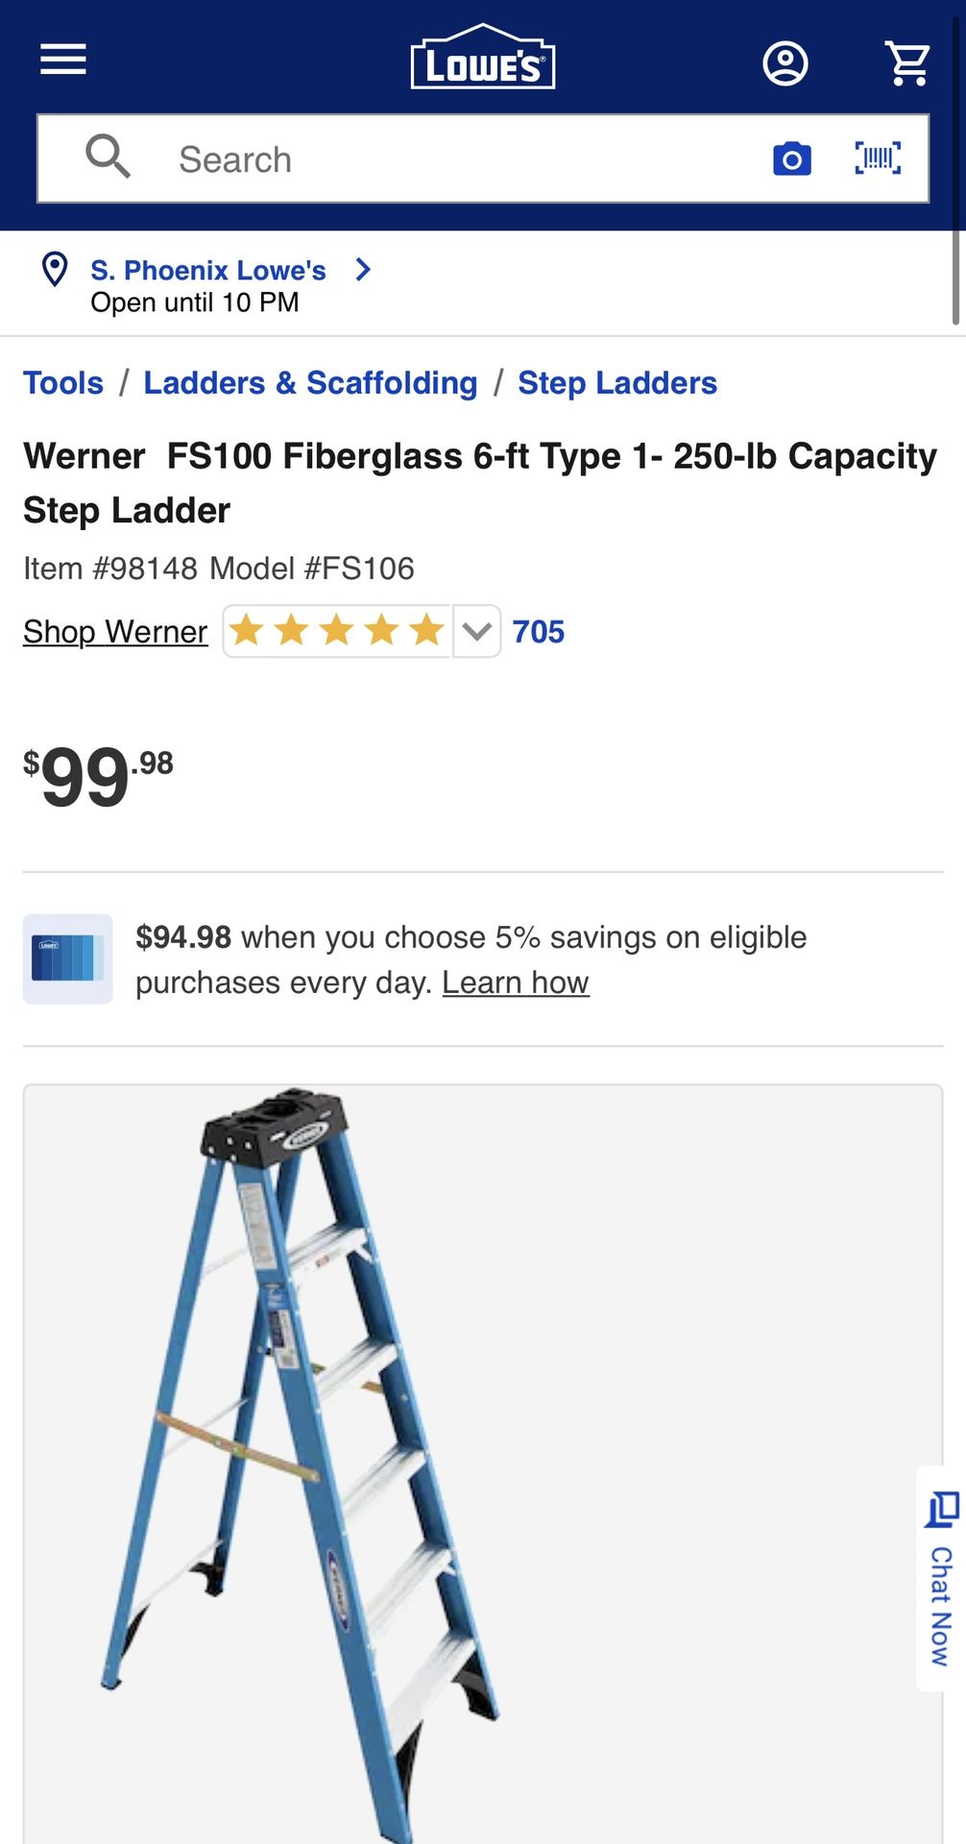Tap the Lowe's logo
966x1844 pixels.
click(x=483, y=57)
